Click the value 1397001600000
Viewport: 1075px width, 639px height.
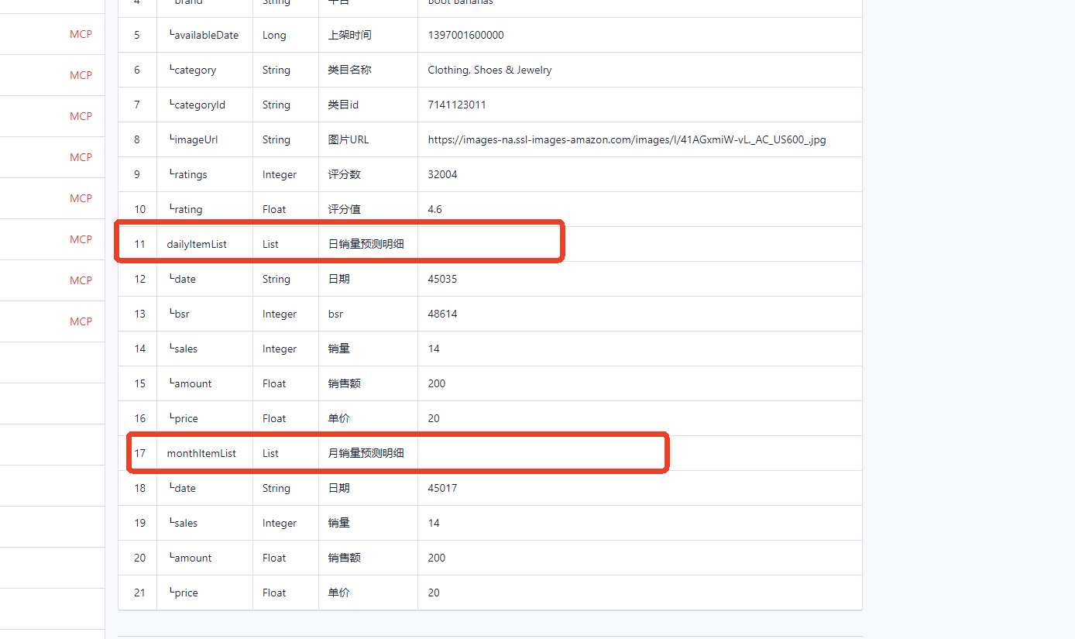tap(465, 35)
